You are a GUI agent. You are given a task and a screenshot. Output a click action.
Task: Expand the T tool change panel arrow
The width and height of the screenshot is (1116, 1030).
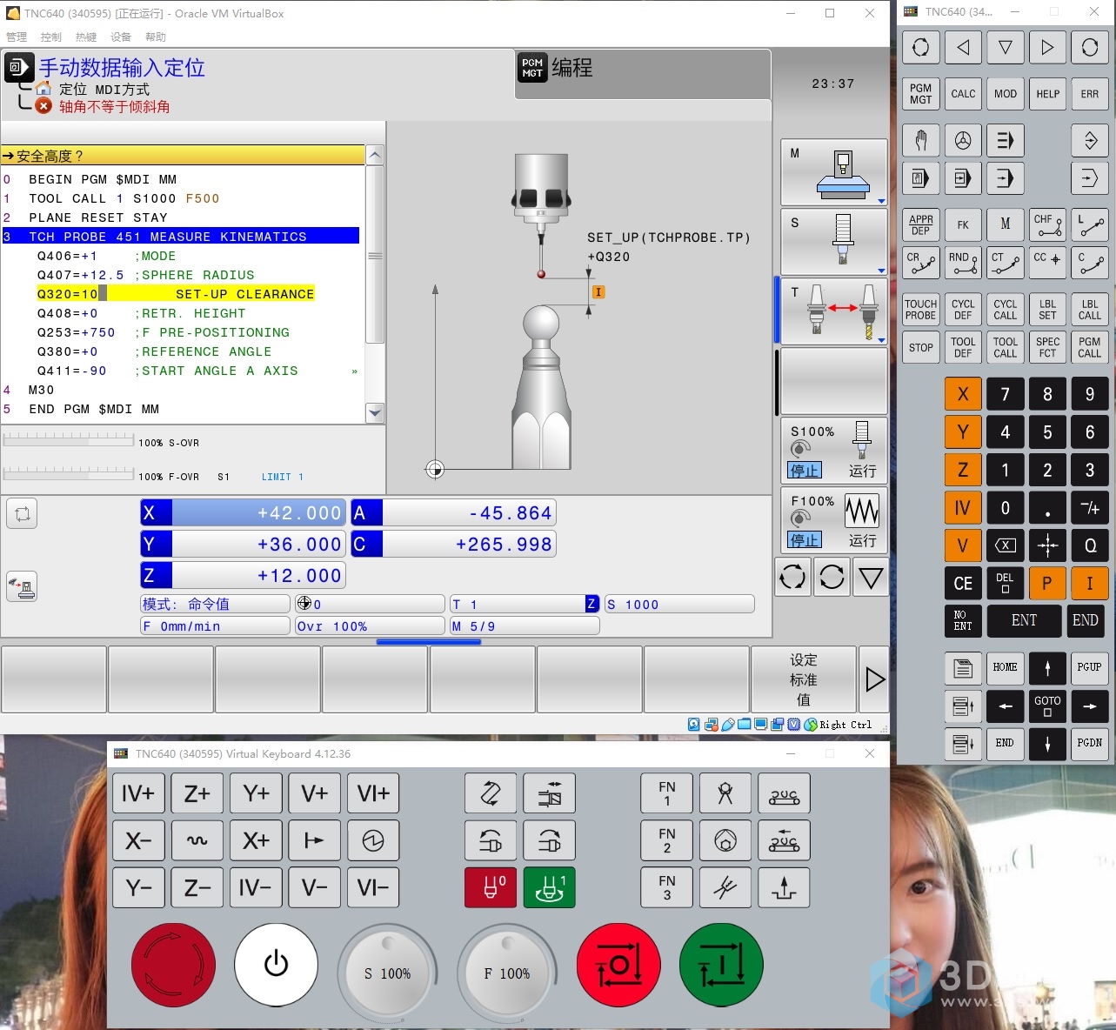point(881,340)
